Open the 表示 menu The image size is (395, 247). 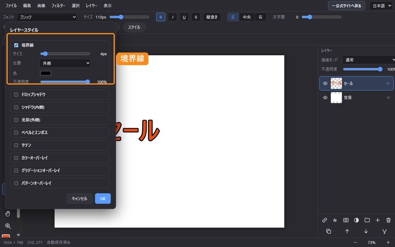(107, 5)
